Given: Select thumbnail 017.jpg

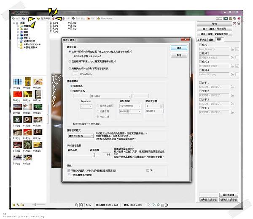Looking at the screenshot, I should (27, 145).
